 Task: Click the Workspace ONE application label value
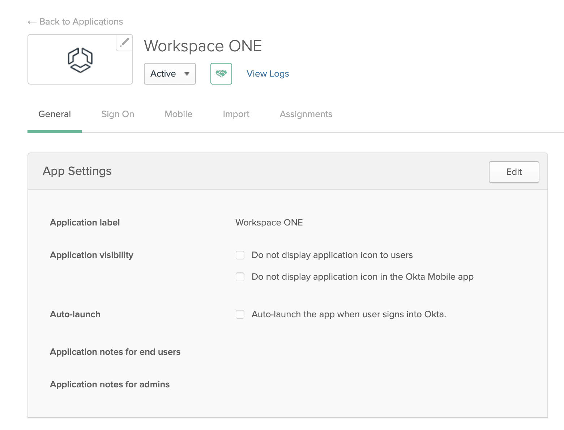point(269,223)
